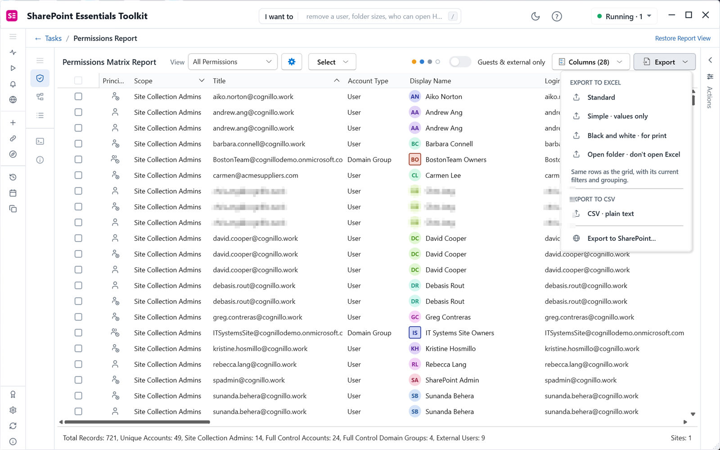Toggle Guests & external only switch

point(460,62)
